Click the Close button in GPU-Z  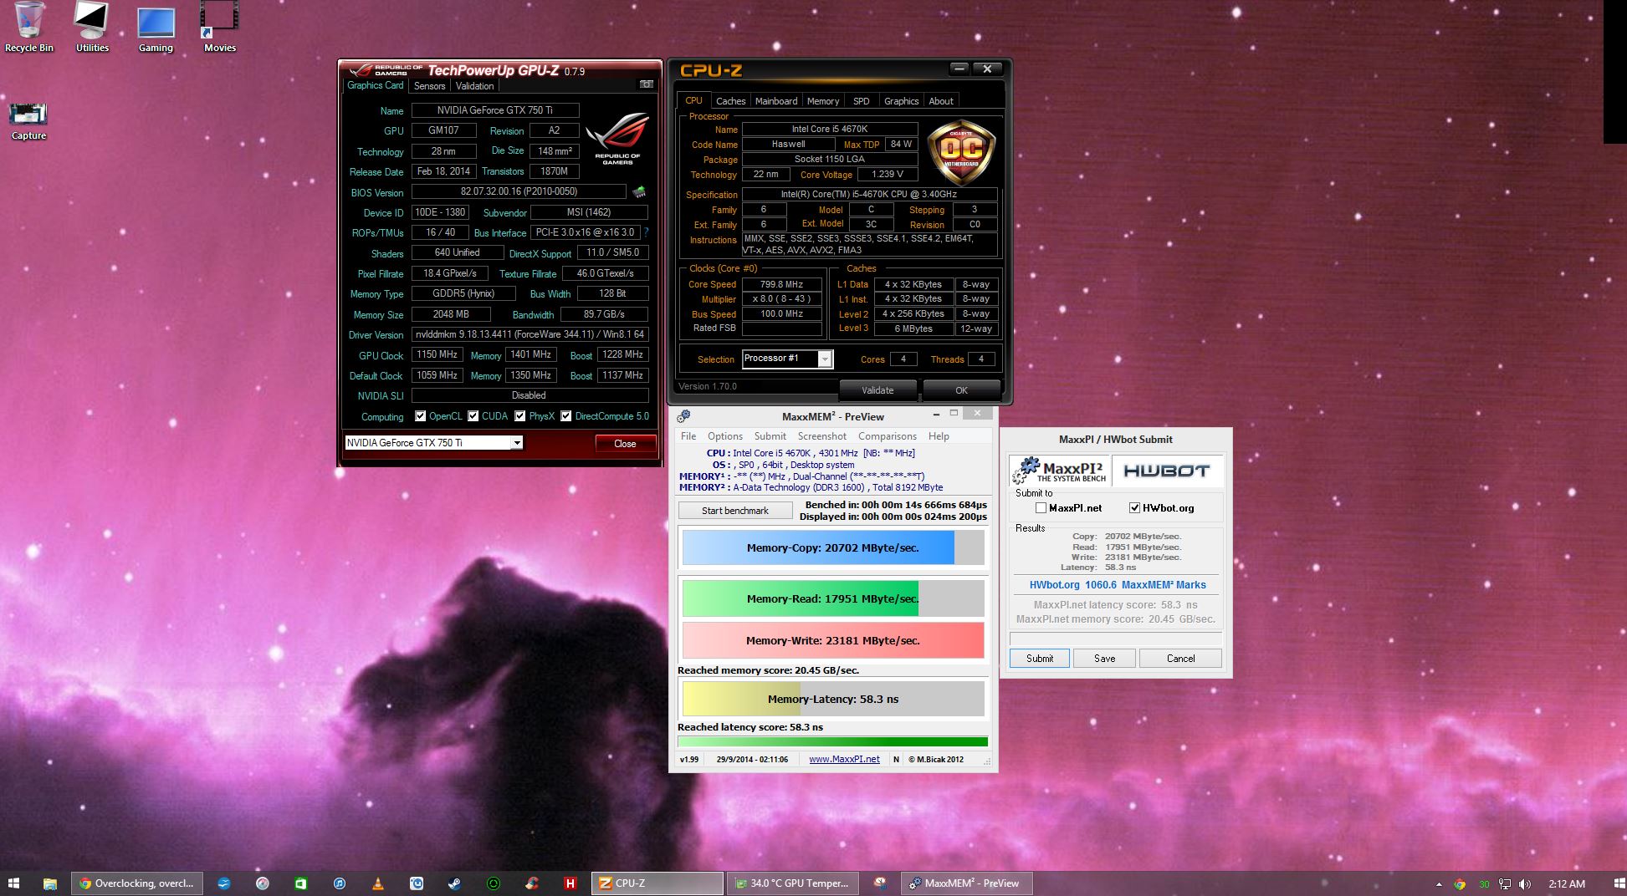point(625,444)
